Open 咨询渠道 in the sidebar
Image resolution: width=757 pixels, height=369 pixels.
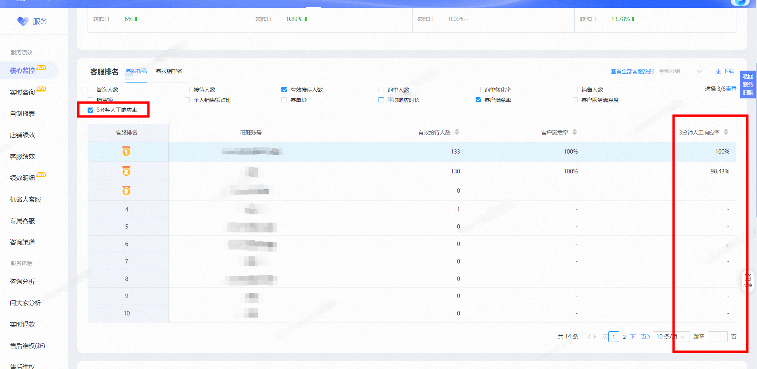tap(23, 242)
